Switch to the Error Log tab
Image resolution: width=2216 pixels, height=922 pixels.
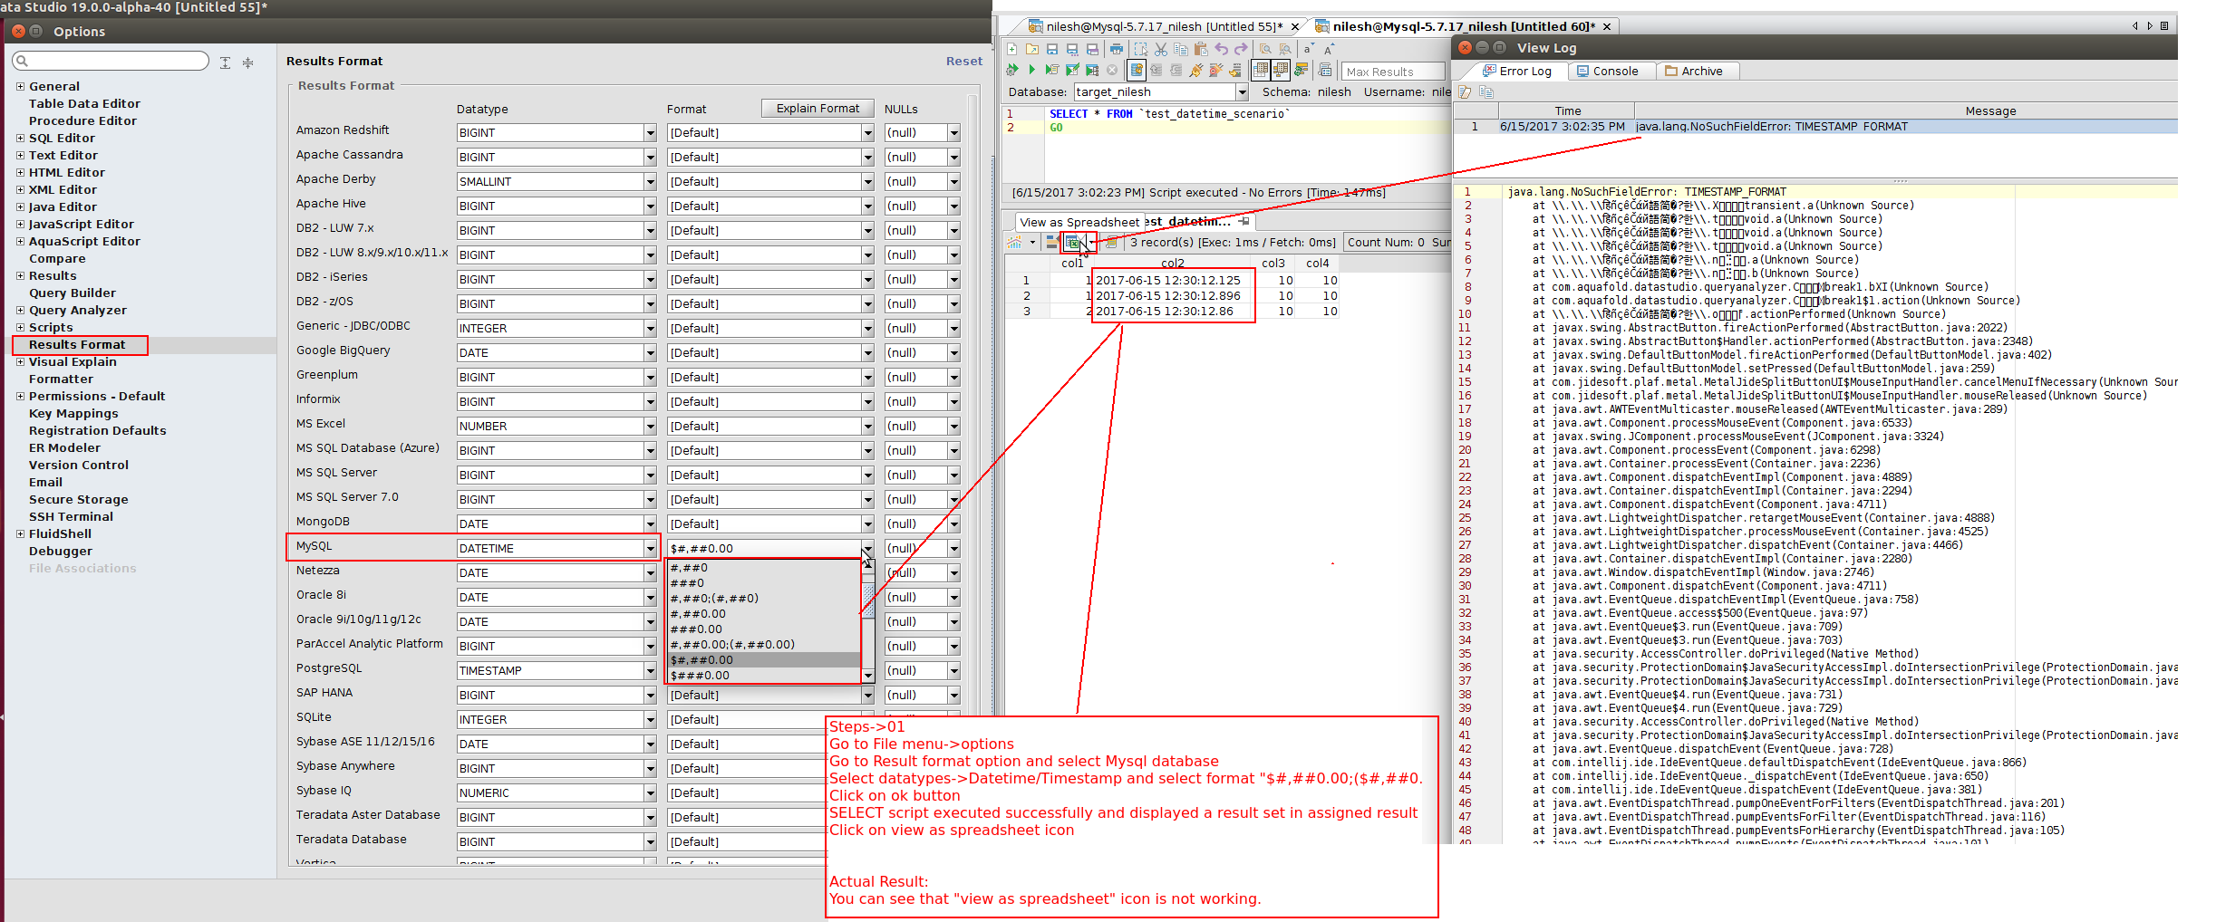click(1516, 71)
